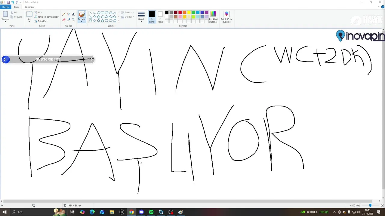Open the Windows Start menu
Image resolution: width=385 pixels, height=216 pixels.
pos(5,212)
